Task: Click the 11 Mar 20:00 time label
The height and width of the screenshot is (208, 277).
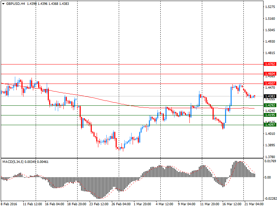Action: [x=210, y=204]
